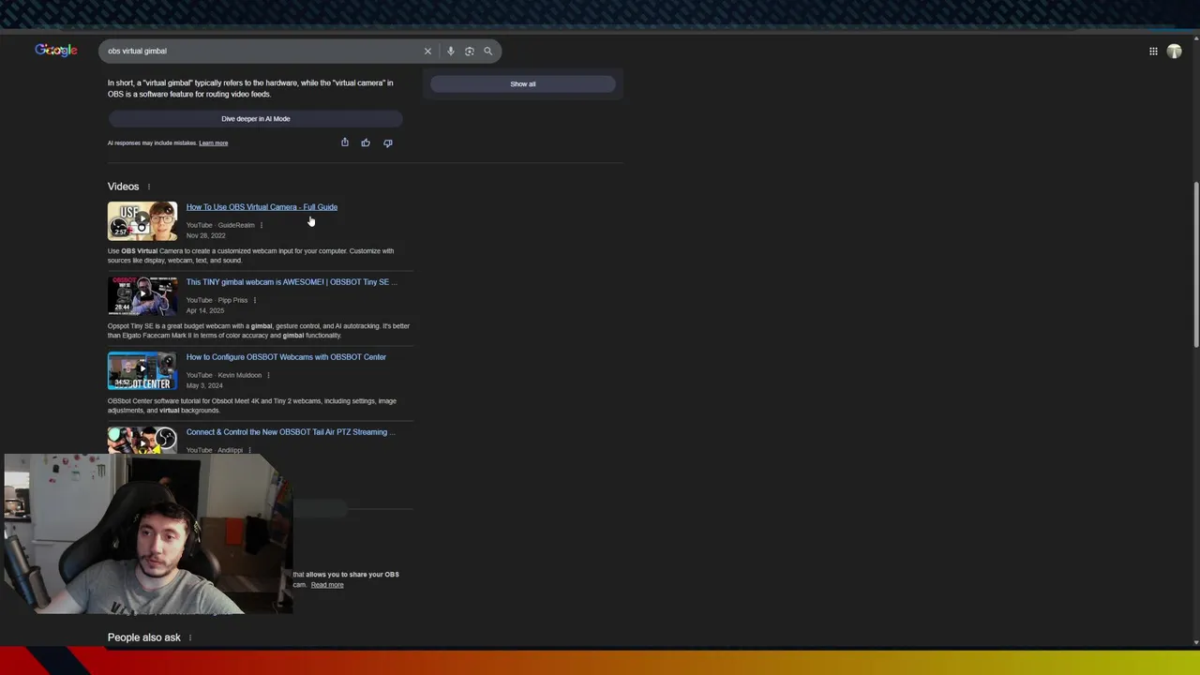
Task: Open How to Configure OBSBOT Webcams video link
Action: (286, 357)
